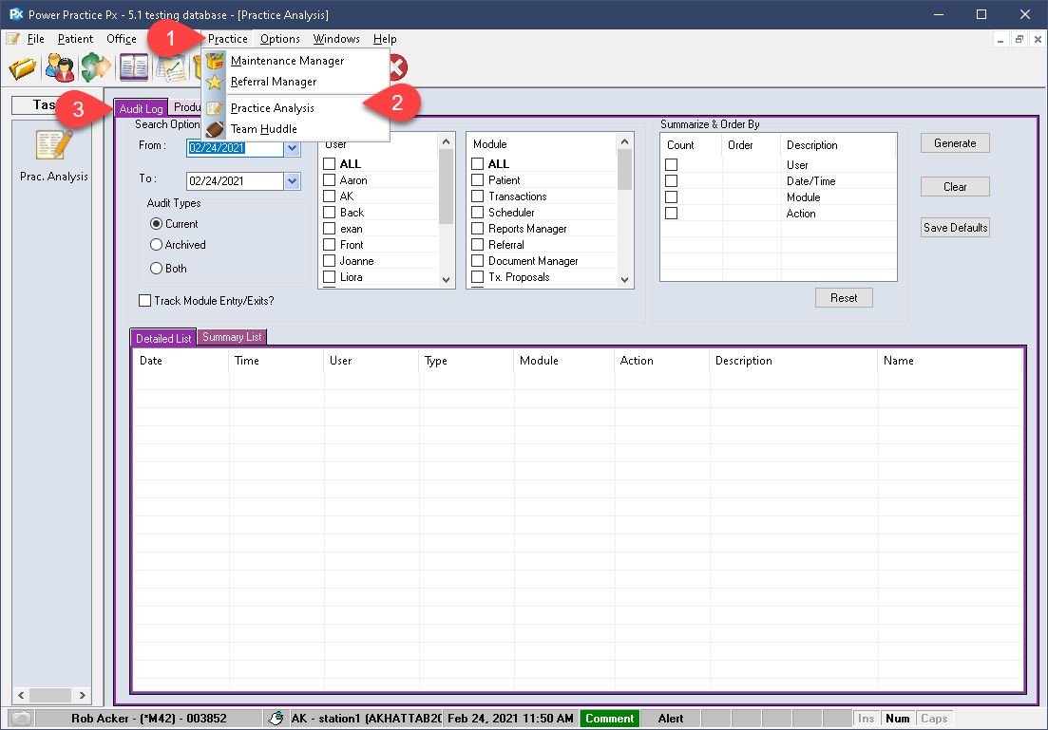Switch to the Detailed List tab
The height and width of the screenshot is (730, 1048).
(x=163, y=339)
